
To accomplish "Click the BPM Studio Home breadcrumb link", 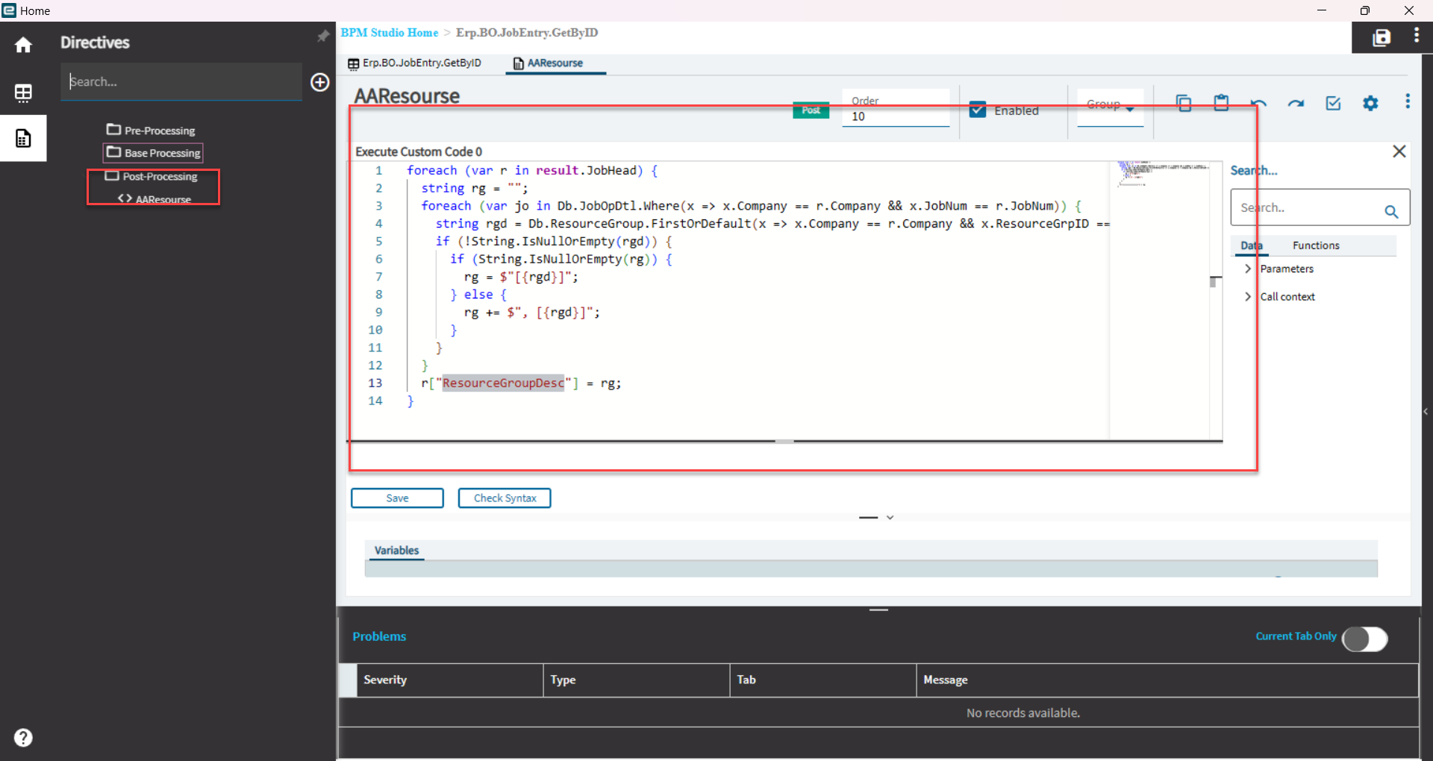I will pyautogui.click(x=389, y=33).
